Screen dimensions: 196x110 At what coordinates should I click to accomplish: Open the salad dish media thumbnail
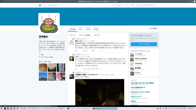pyautogui.click(x=43, y=68)
